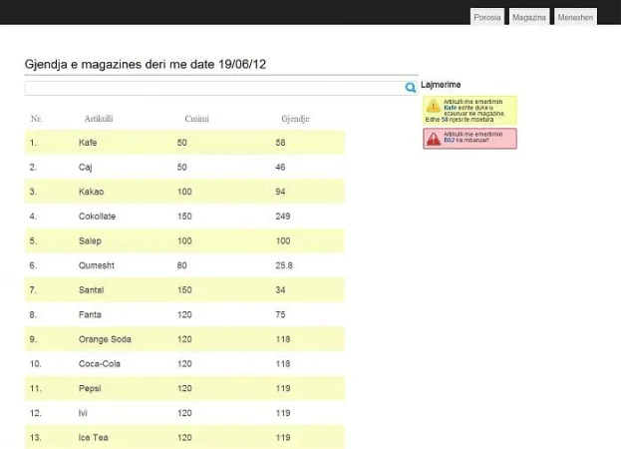The height and width of the screenshot is (449, 621).
Task: Click the Nr. column header
Action: 37,120
